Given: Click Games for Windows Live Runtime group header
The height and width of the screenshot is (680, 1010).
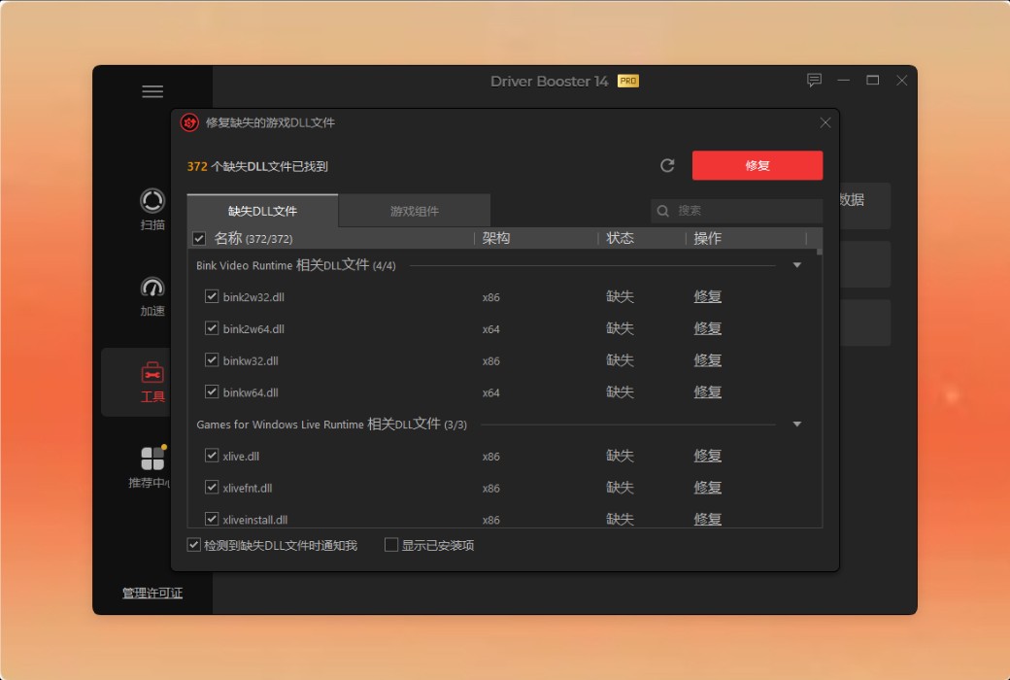Looking at the screenshot, I should point(332,425).
